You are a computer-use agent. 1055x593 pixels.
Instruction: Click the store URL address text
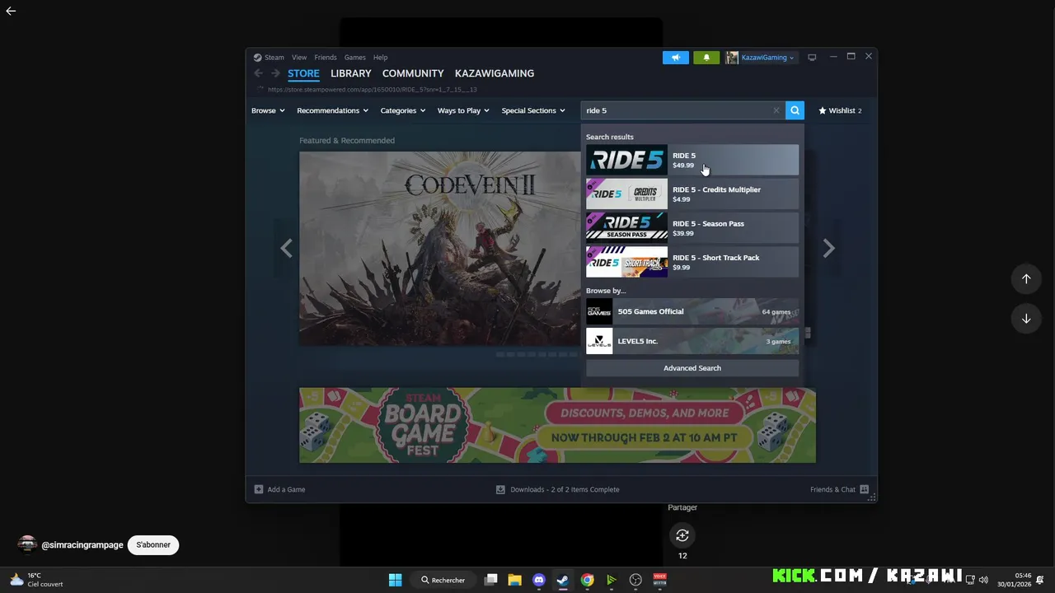pyautogui.click(x=373, y=90)
